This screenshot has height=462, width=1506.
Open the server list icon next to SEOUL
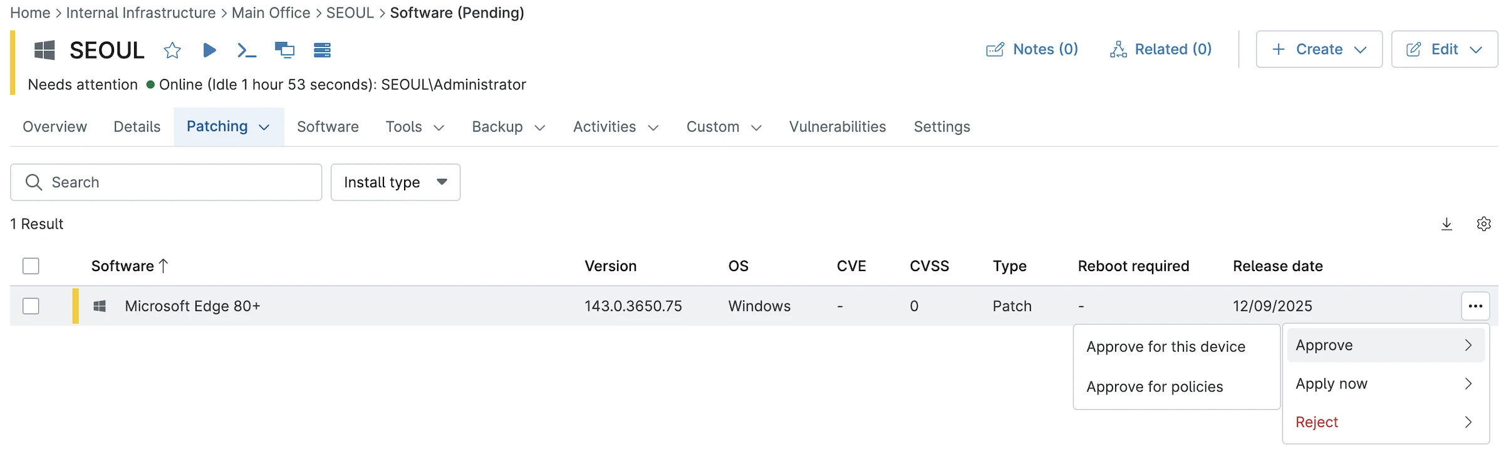tap(322, 50)
